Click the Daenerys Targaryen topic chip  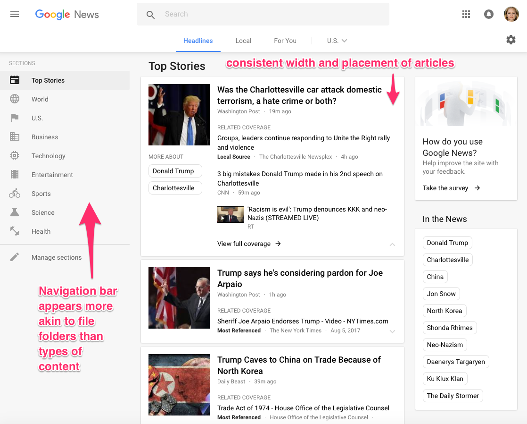coord(456,362)
